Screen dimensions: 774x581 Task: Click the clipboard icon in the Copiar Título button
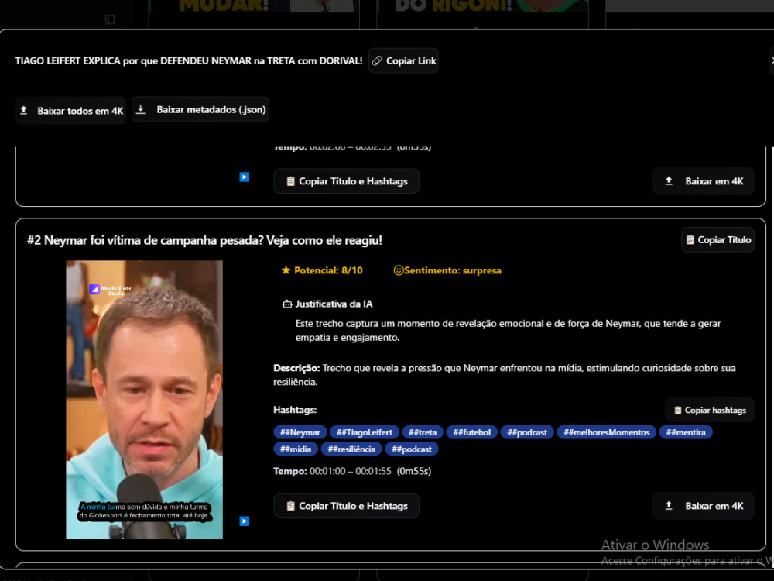click(x=690, y=240)
